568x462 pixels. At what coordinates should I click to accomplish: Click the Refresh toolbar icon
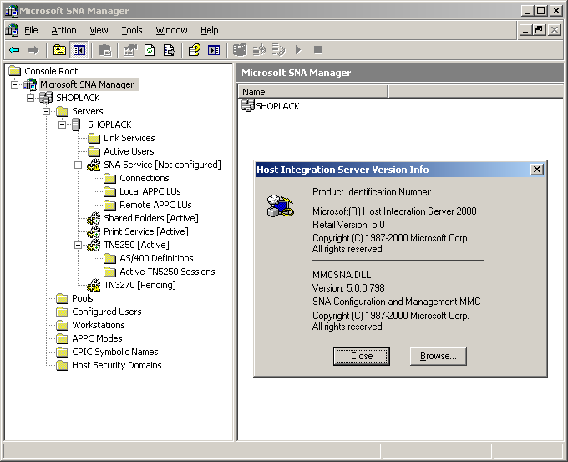pyautogui.click(x=150, y=50)
